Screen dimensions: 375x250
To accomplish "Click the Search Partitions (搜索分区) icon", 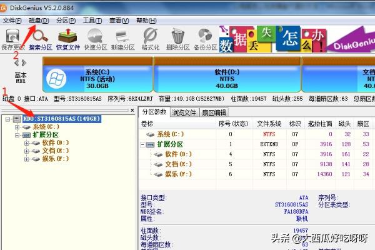I will point(40,39).
